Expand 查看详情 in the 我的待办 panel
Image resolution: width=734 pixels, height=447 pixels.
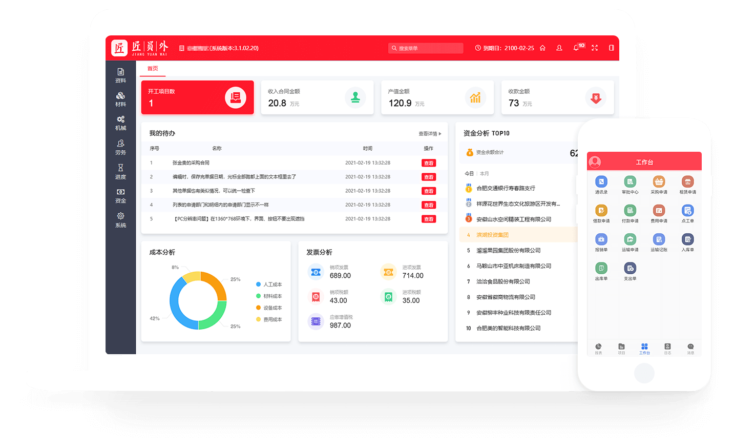point(429,134)
